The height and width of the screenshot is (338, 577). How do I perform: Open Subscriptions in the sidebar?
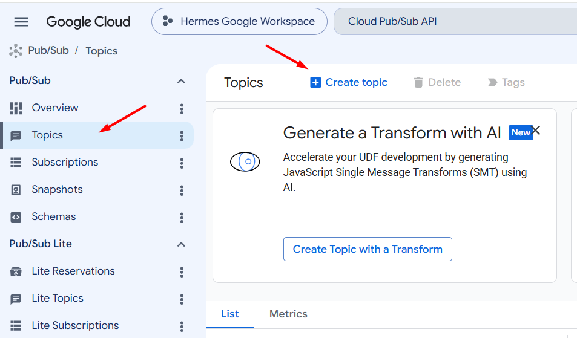pyautogui.click(x=65, y=162)
